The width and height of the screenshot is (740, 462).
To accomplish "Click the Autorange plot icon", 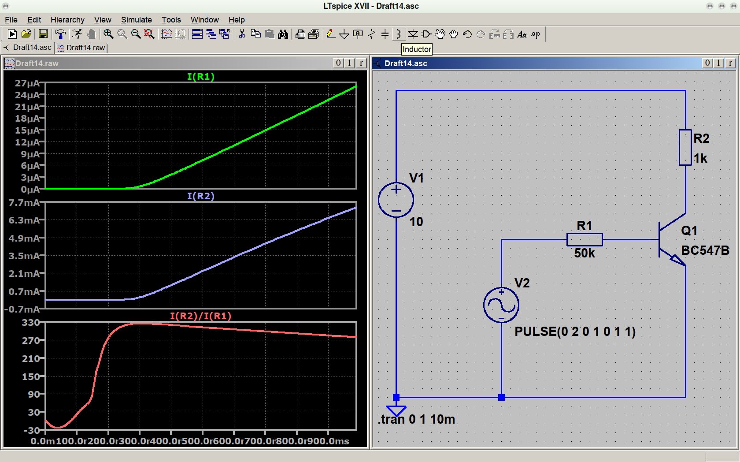I will coord(166,34).
